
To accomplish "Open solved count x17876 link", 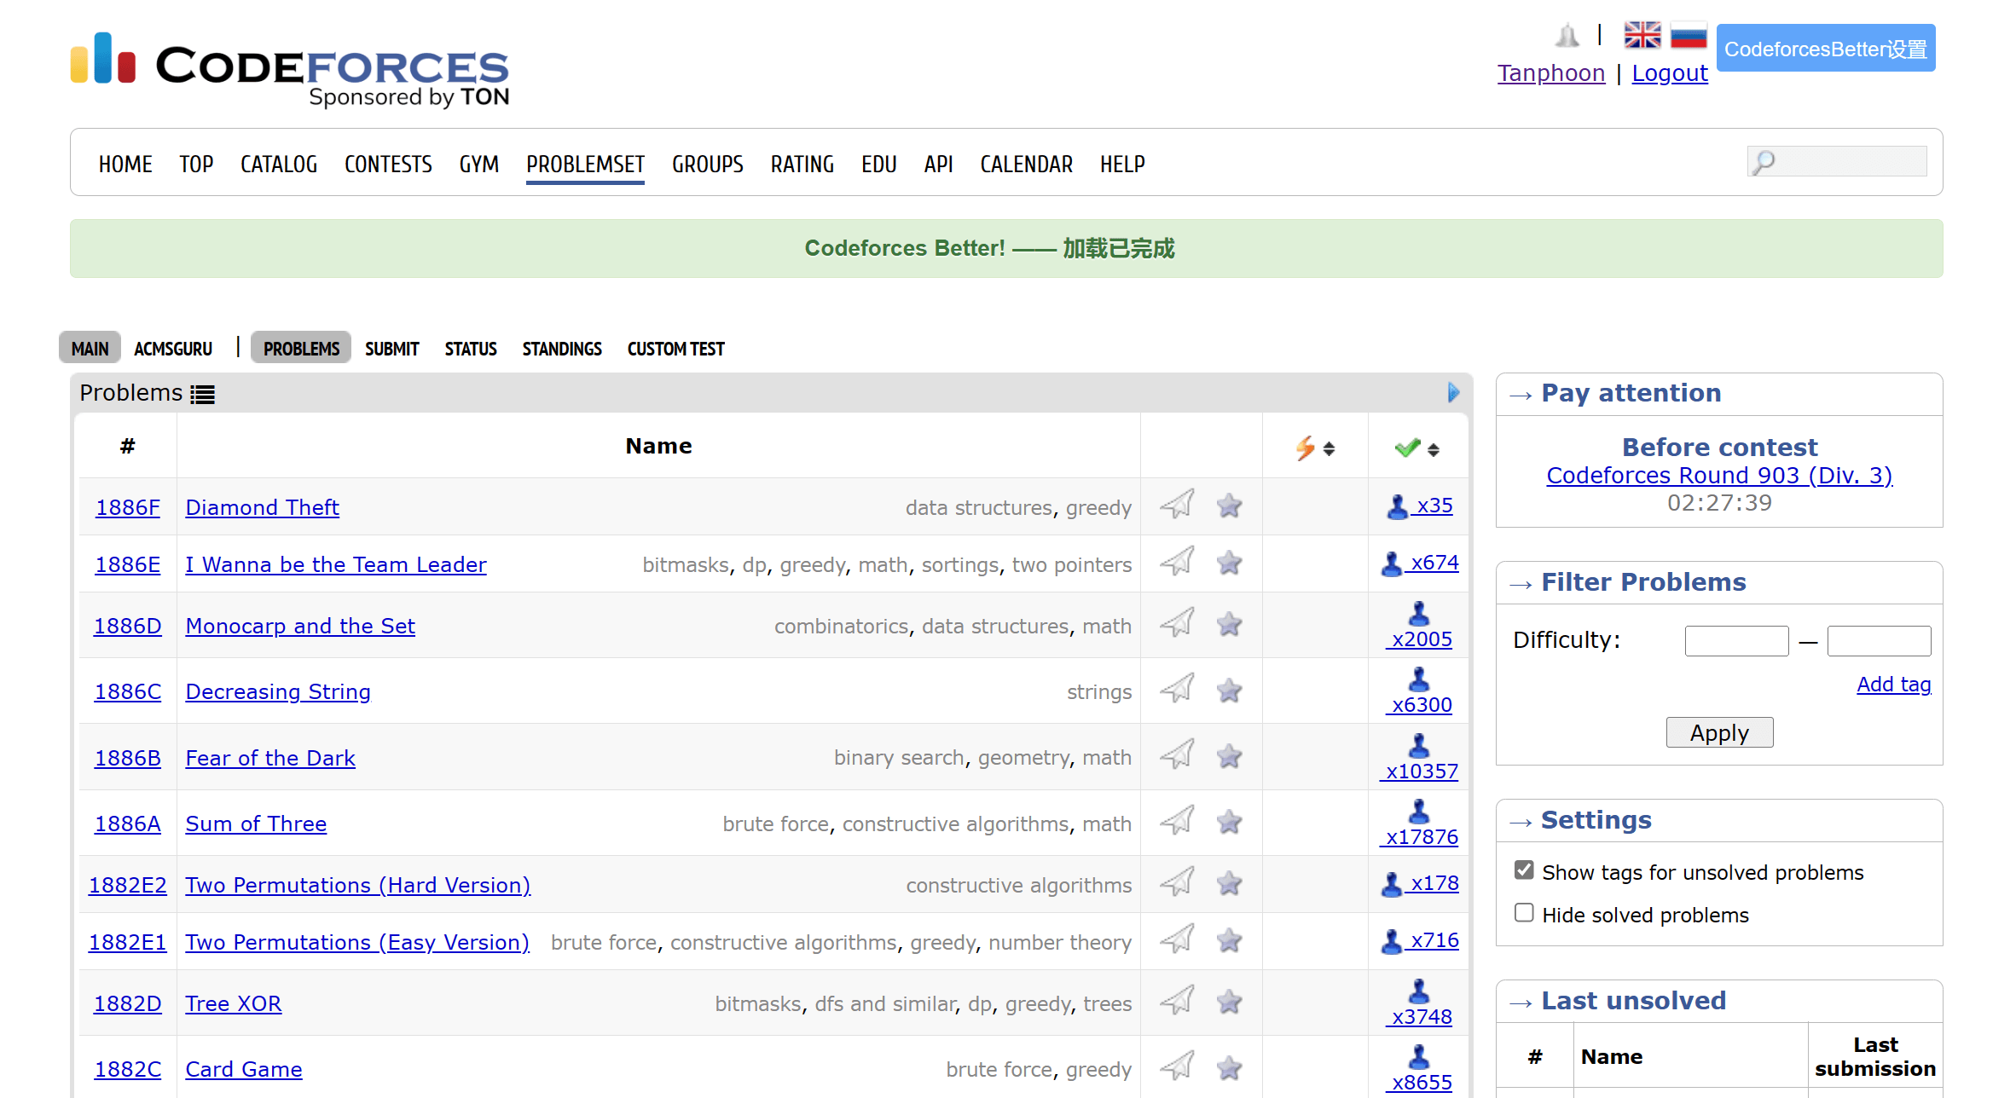I will [1420, 823].
